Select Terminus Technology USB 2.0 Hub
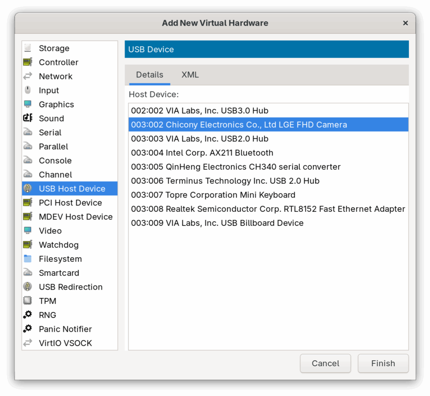This screenshot has width=430, height=396. coord(268,180)
